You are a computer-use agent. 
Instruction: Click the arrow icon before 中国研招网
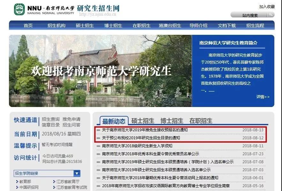coord(17,187)
